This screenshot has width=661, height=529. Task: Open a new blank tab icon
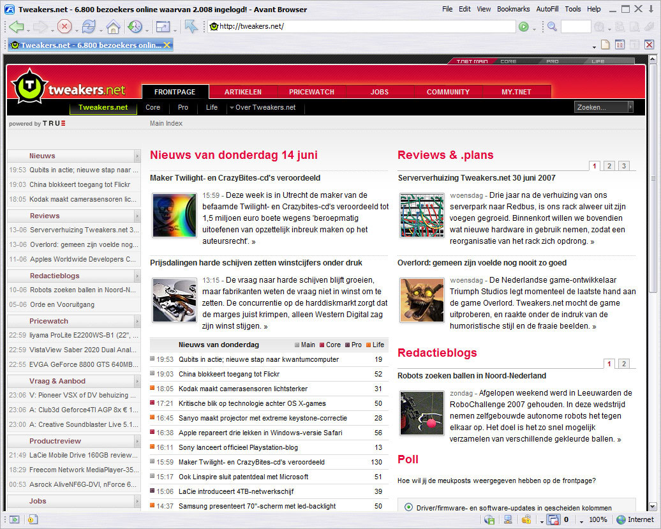pyautogui.click(x=605, y=44)
